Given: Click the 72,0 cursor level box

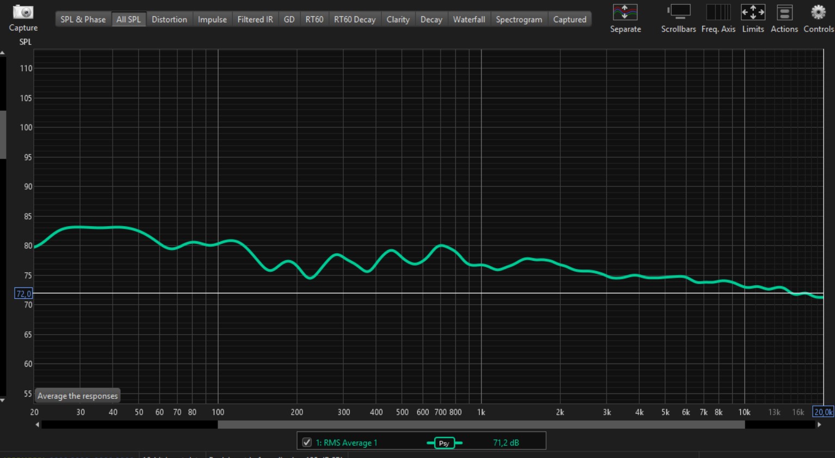Looking at the screenshot, I should (23, 294).
